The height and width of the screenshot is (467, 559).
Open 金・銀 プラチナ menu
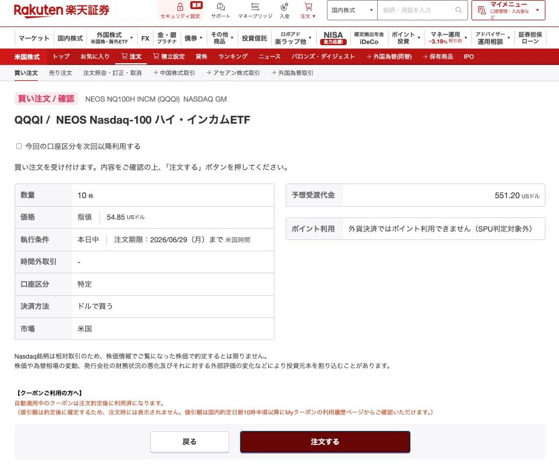[x=167, y=38]
